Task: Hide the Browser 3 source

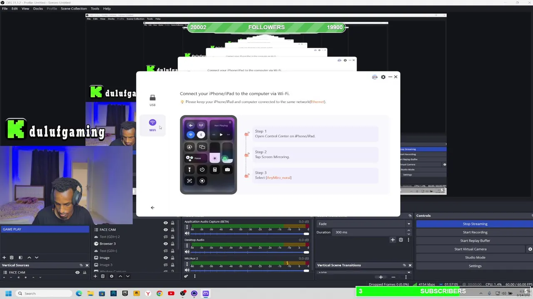Action: (166, 244)
